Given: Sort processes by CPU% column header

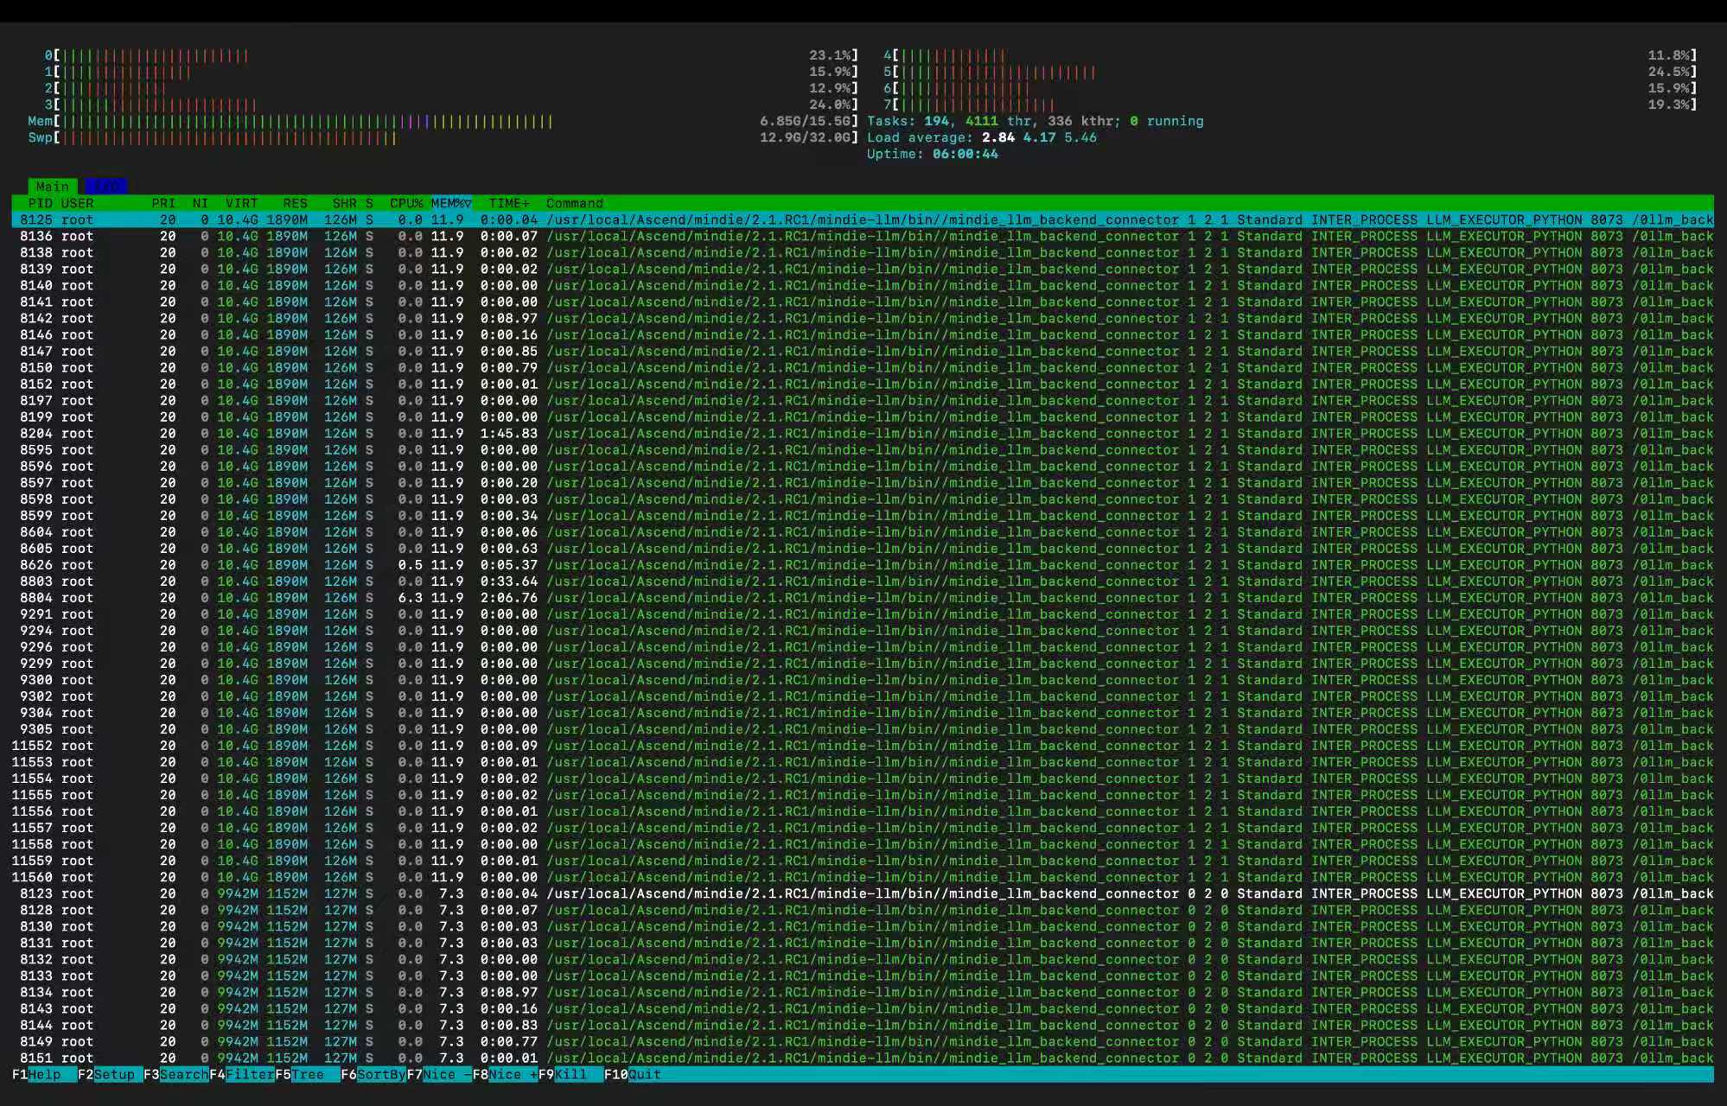Looking at the screenshot, I should [405, 204].
